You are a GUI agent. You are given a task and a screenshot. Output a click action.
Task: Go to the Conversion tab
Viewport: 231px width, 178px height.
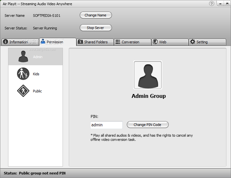tap(133, 42)
